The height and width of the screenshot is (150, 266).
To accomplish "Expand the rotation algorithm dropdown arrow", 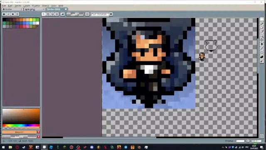I will (111, 14).
